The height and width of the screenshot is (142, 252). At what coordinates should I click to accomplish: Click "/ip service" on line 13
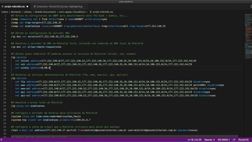coord(19,57)
